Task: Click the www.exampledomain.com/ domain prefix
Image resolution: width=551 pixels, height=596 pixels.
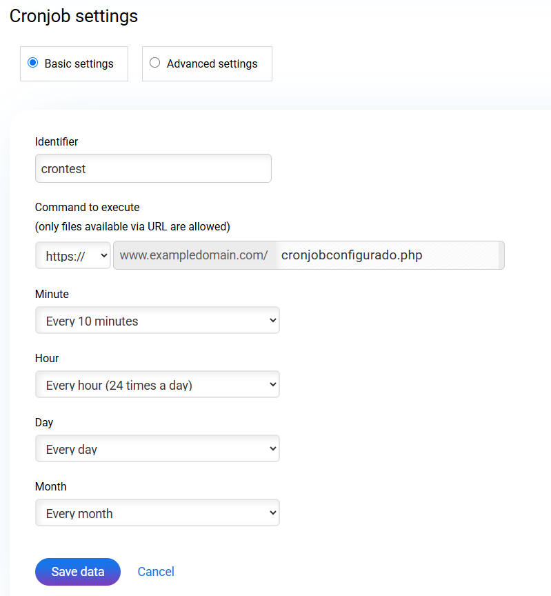Action: coord(193,255)
